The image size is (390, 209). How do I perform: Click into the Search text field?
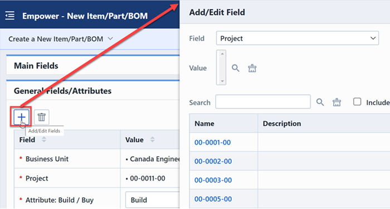[x=263, y=102]
